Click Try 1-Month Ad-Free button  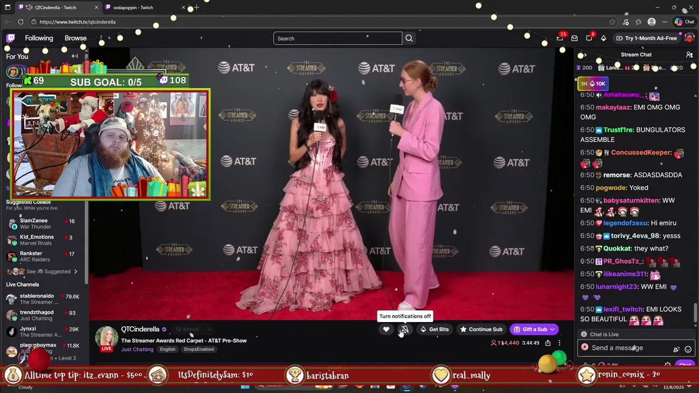click(647, 38)
